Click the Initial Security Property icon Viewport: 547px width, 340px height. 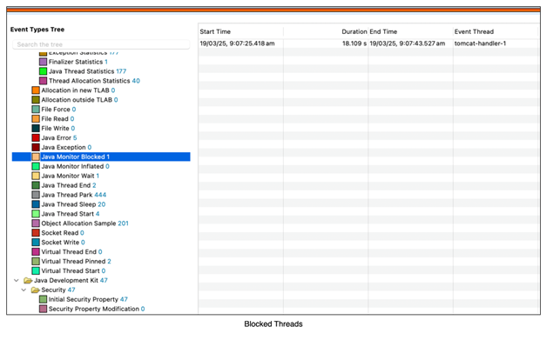click(43, 299)
